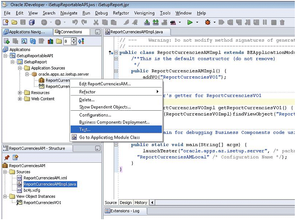Click the Copy toolbar icon
This screenshot has height=221, width=297.
pos(105,23)
